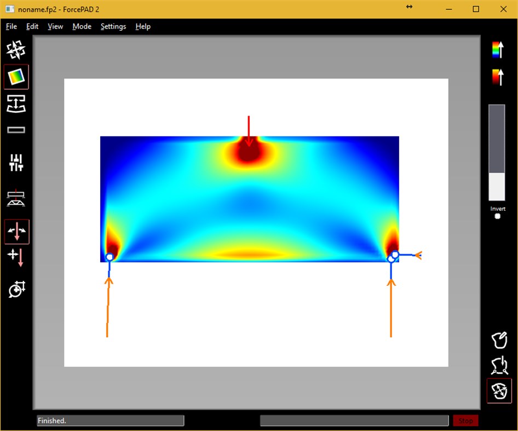Open the Mode menu
Viewport: 518px width, 431px height.
point(82,26)
